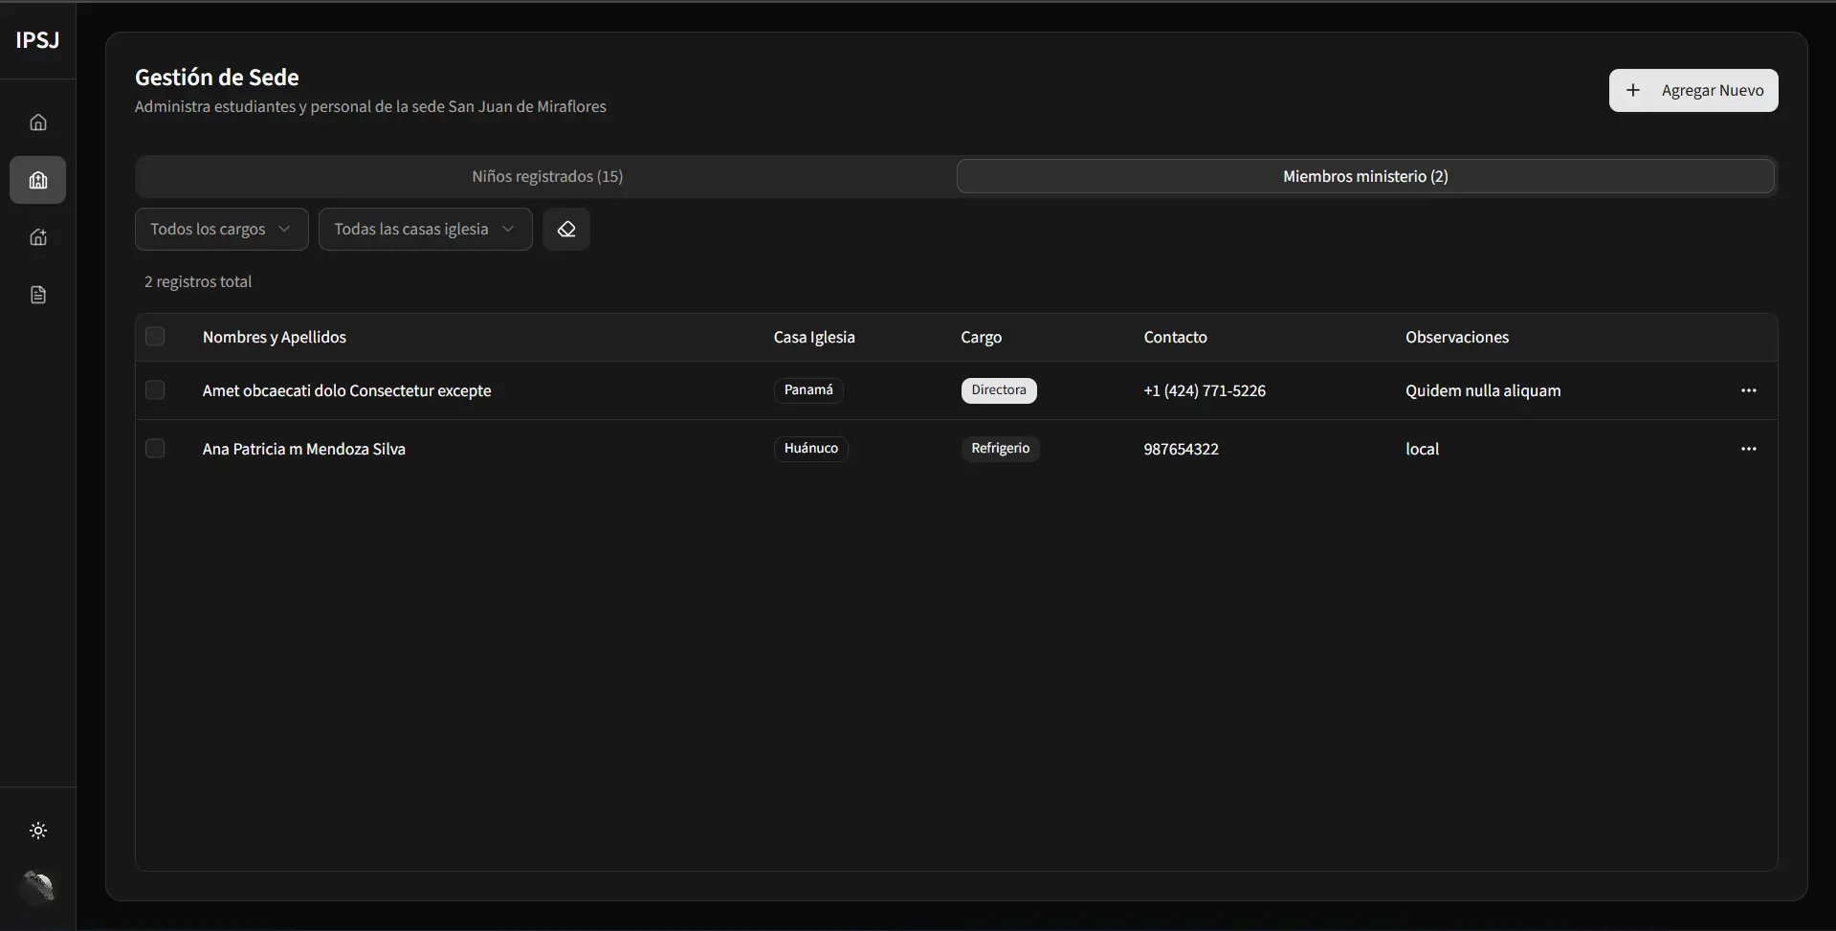
Task: Open row actions for Amet obcaecati
Action: click(x=1748, y=390)
